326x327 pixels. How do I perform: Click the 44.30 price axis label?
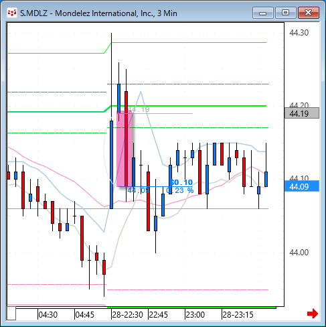coord(299,33)
